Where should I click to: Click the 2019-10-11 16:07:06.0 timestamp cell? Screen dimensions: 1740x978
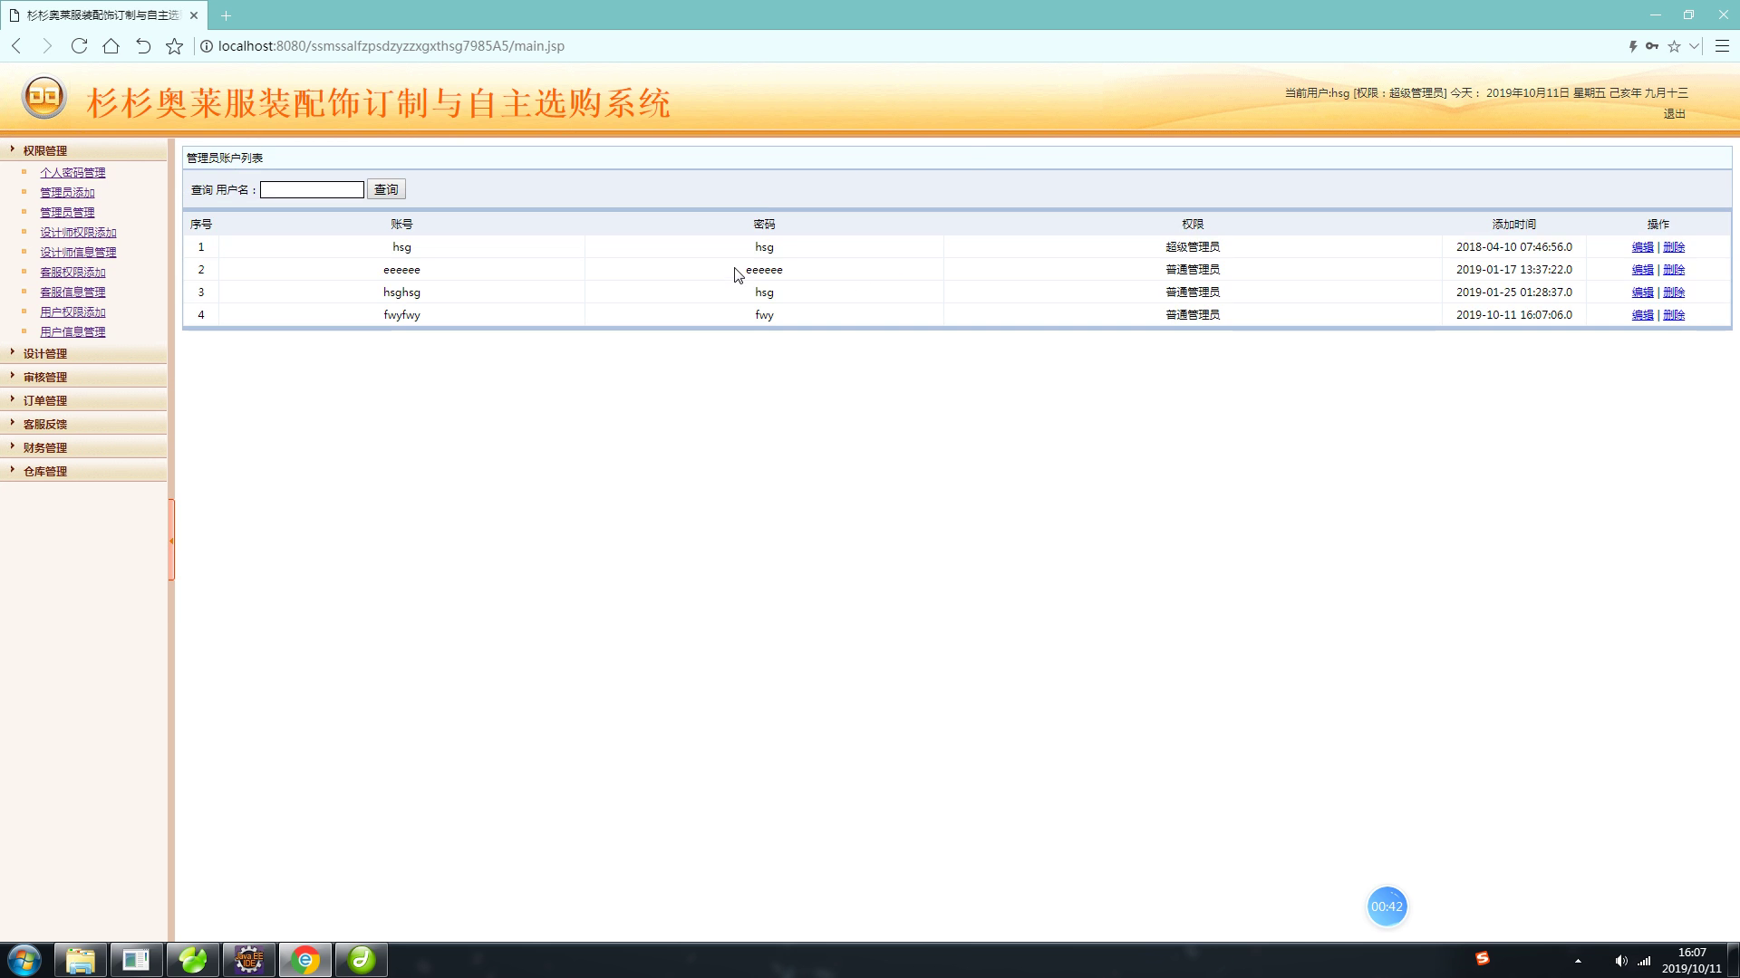(x=1514, y=315)
